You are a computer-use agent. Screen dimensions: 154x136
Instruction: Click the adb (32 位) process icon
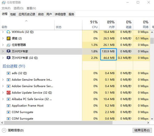coord(8,73)
